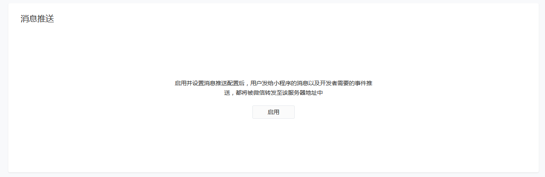Click the phrase 发给小程序的消息 in the text
Viewport: 545px width, 177px height.
[x=285, y=83]
